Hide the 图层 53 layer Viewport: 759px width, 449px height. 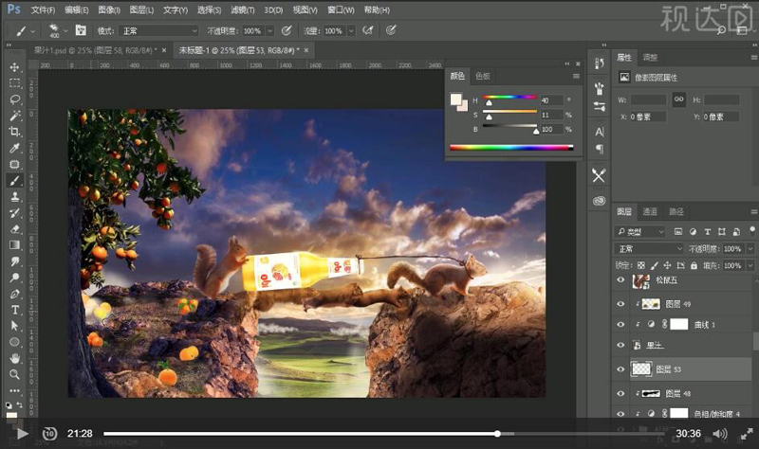tap(620, 369)
